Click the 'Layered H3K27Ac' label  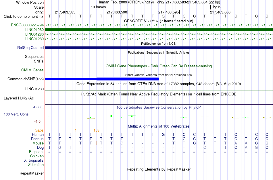[19, 98]
